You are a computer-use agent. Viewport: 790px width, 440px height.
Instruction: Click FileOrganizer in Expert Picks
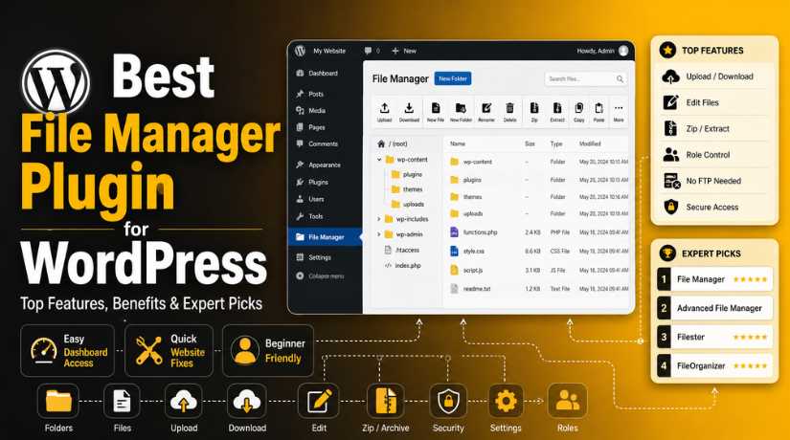coord(715,366)
